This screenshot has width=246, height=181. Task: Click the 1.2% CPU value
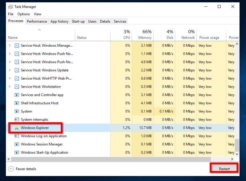coord(127,128)
